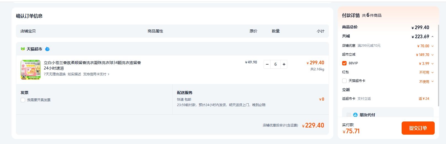This screenshot has width=446, height=144.
Task: Enable the 天猫超市卡 checkbox
Action: (x=344, y=81)
